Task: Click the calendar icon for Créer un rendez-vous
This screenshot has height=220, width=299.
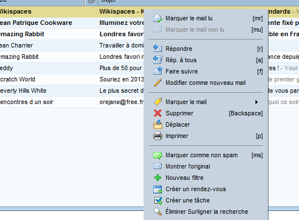Action: pyautogui.click(x=158, y=189)
